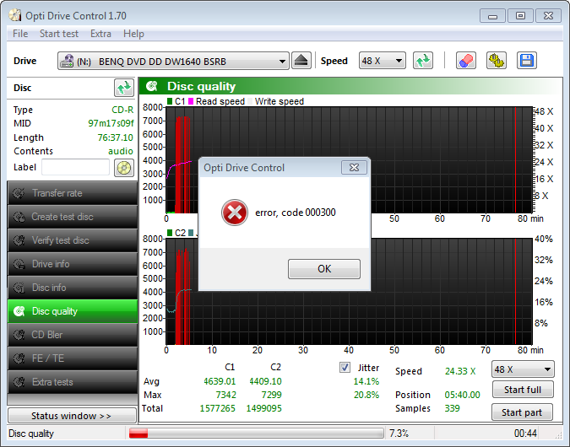Click the elapsed time 00:44 in status bar
The width and height of the screenshot is (570, 447).
pos(525,434)
